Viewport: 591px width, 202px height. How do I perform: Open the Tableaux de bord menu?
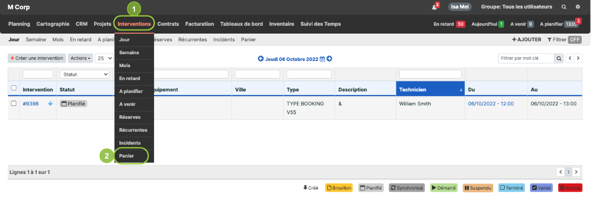tap(241, 24)
